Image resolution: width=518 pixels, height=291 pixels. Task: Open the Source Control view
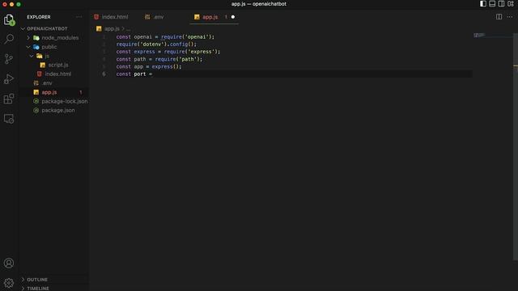pos(9,59)
